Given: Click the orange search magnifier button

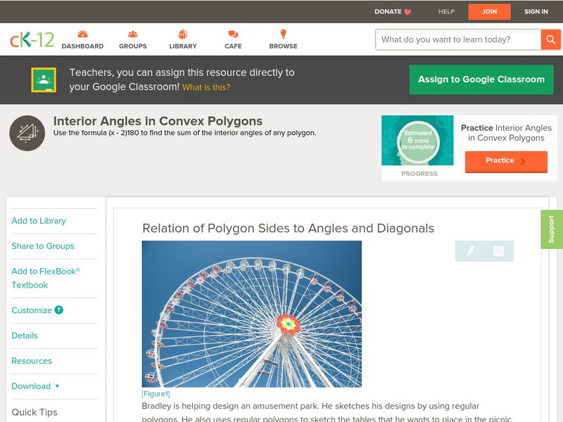Looking at the screenshot, I should click(x=550, y=39).
